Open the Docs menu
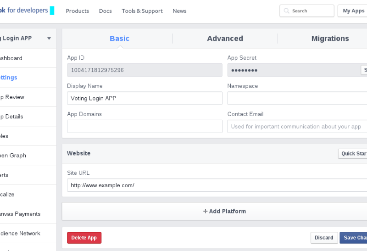Image resolution: width=367 pixels, height=251 pixels. tap(106, 11)
